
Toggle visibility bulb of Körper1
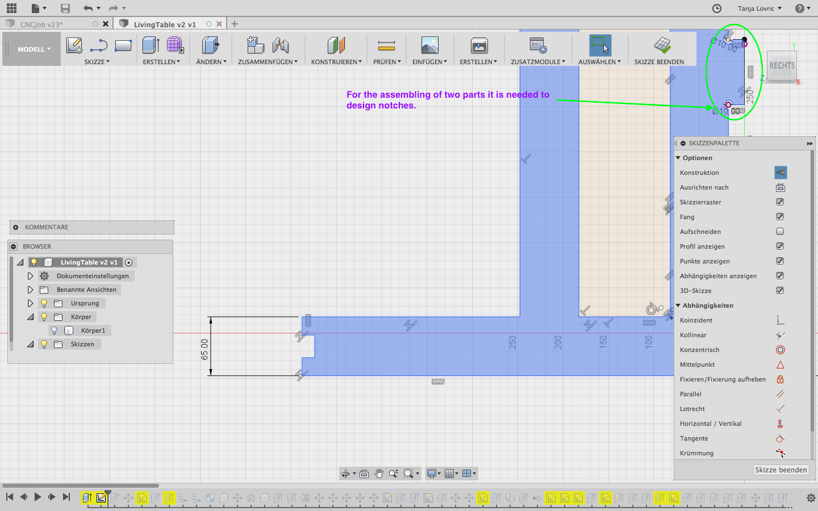tap(54, 330)
